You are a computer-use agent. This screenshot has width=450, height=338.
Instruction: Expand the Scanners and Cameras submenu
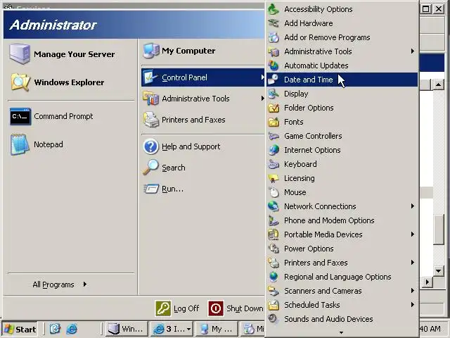pyautogui.click(x=413, y=291)
